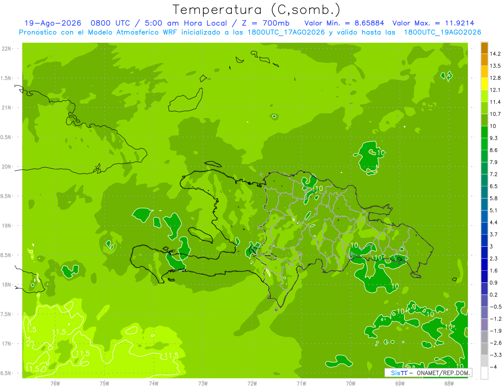The image size is (504, 389).
Task: Click the colorbar label "11.4"
Action: [496, 102]
